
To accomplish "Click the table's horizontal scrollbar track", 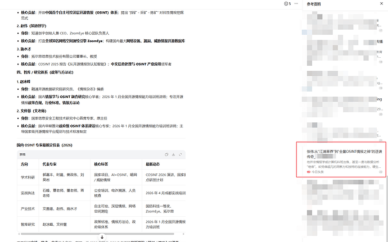I will click(97, 234).
